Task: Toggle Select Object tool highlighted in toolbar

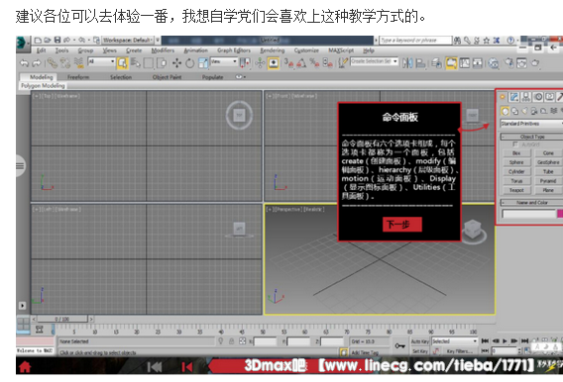Action: [x=123, y=63]
